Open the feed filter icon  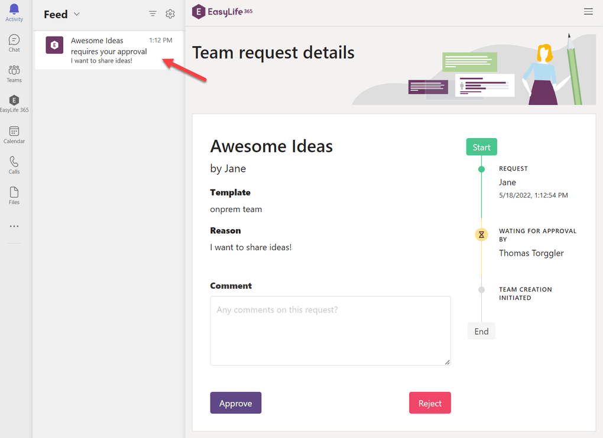click(x=153, y=14)
